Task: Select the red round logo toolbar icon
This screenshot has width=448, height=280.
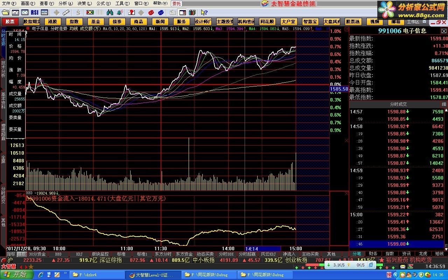Action: [x=151, y=13]
